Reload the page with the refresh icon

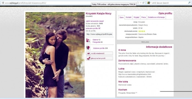[143, 3]
